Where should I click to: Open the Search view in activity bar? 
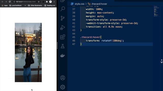[x=63, y=9]
